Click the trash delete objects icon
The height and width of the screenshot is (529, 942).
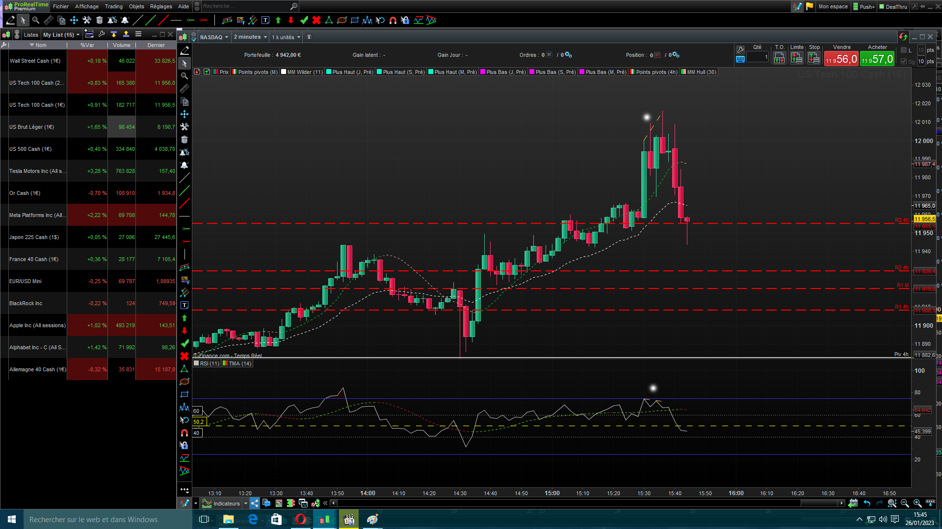[x=100, y=20]
